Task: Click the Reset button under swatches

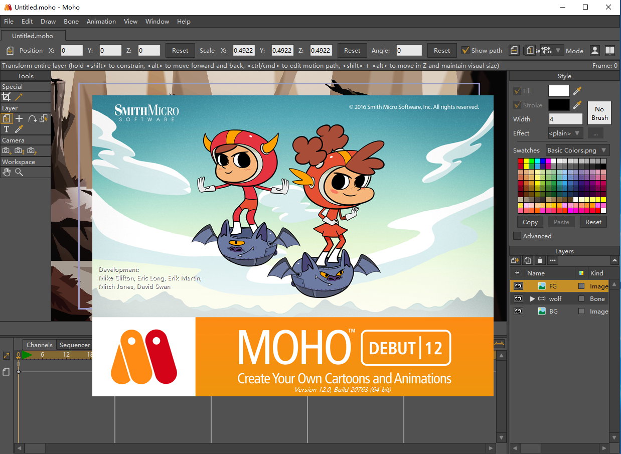Action: coord(593,222)
